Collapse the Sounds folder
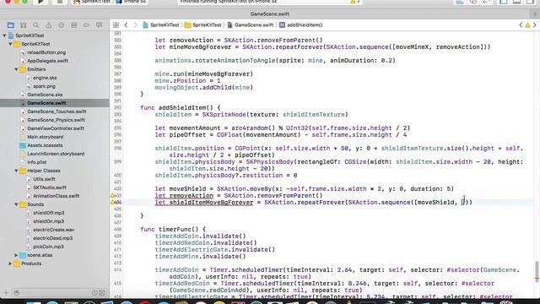The image size is (540, 304). tap(16, 204)
